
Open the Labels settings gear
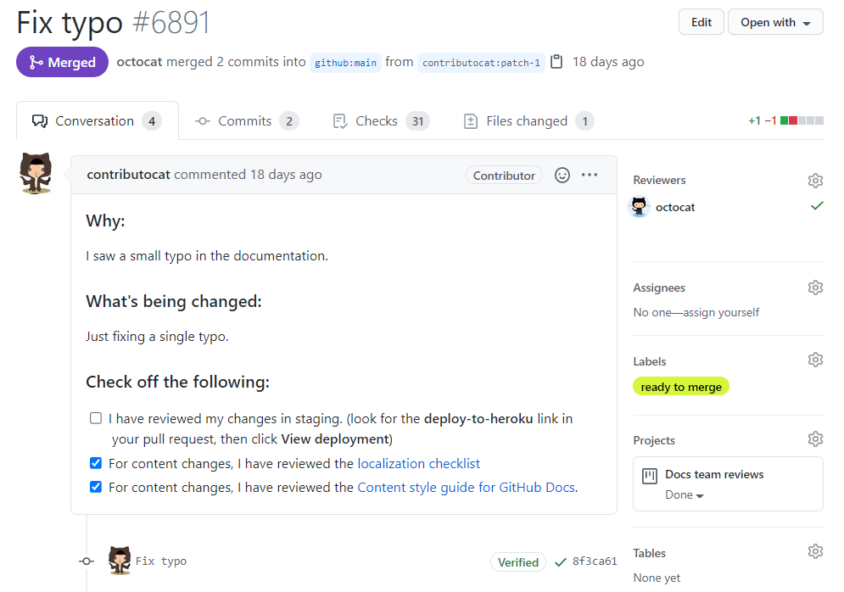tap(815, 359)
